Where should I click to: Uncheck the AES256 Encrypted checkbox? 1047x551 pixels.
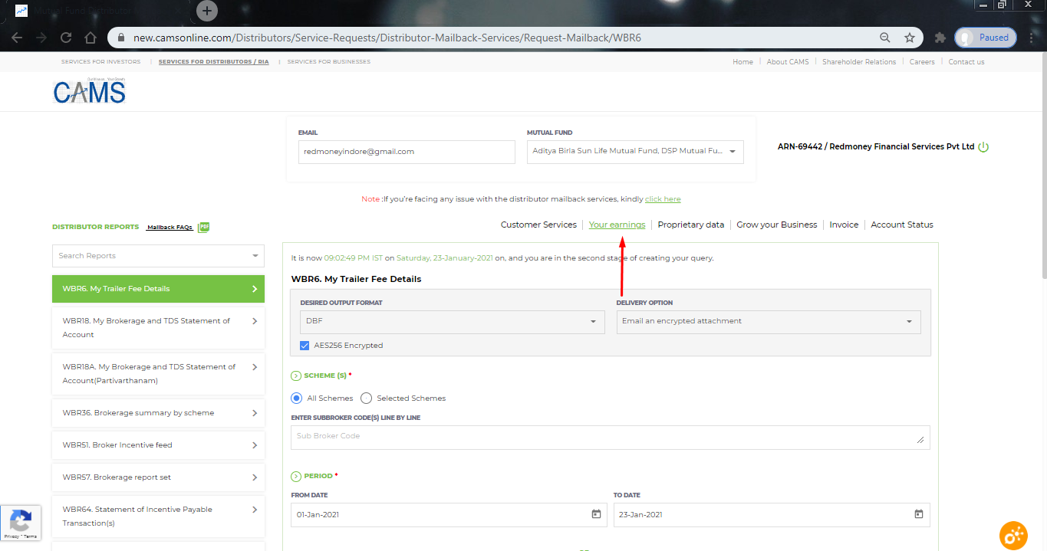coord(305,346)
